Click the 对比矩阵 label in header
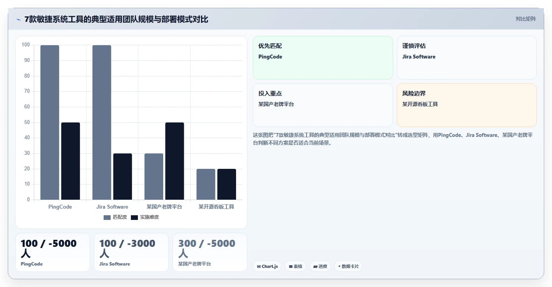 coord(526,19)
